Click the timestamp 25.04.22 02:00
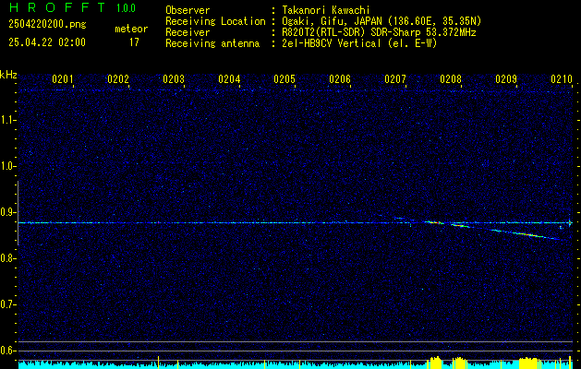This screenshot has height=369, width=581. 47,42
